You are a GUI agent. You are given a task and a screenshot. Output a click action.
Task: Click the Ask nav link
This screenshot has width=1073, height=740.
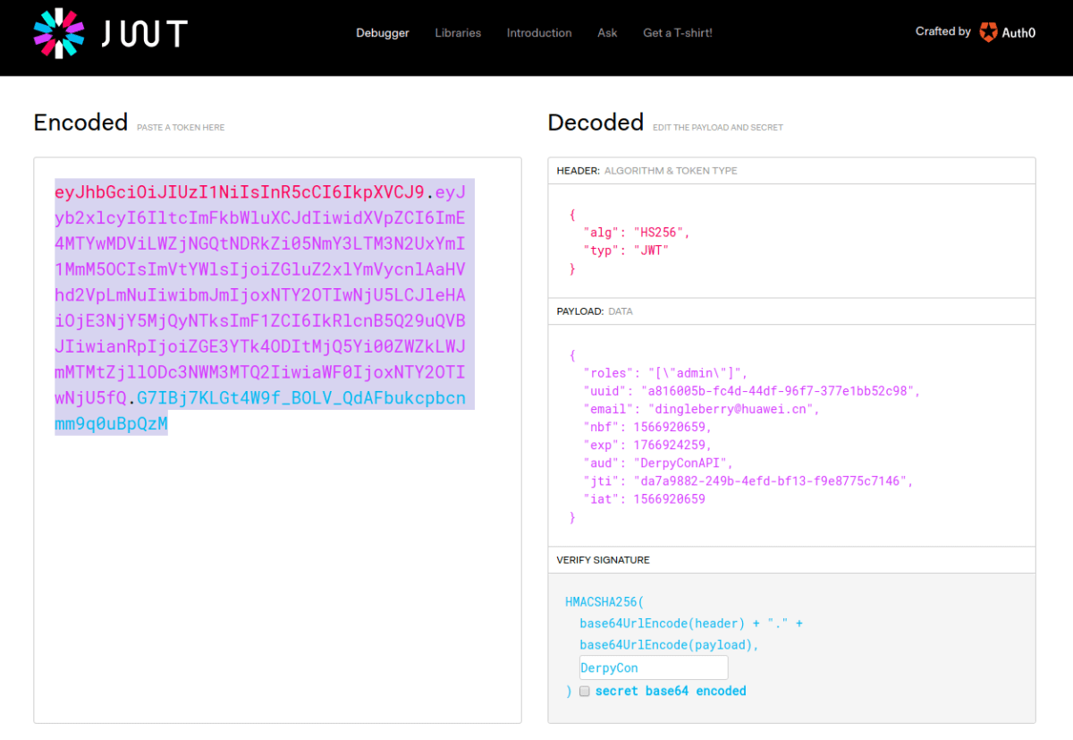(607, 33)
